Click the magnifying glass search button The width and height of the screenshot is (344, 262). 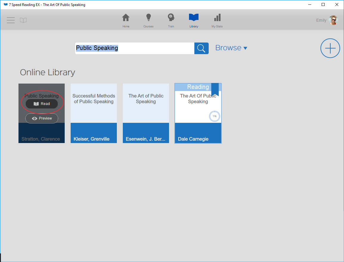click(x=201, y=48)
